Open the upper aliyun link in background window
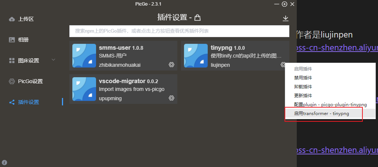This screenshot has width=378, height=167. [x=337, y=48]
